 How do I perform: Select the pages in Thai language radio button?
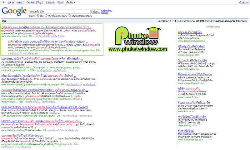(46, 16)
